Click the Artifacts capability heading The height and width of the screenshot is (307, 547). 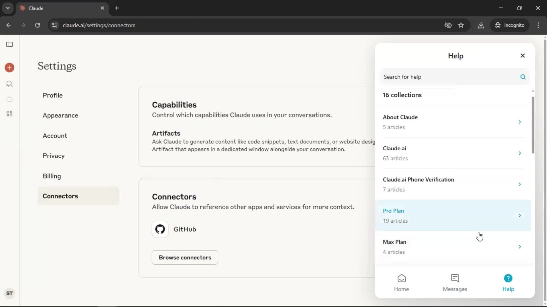pyautogui.click(x=166, y=133)
